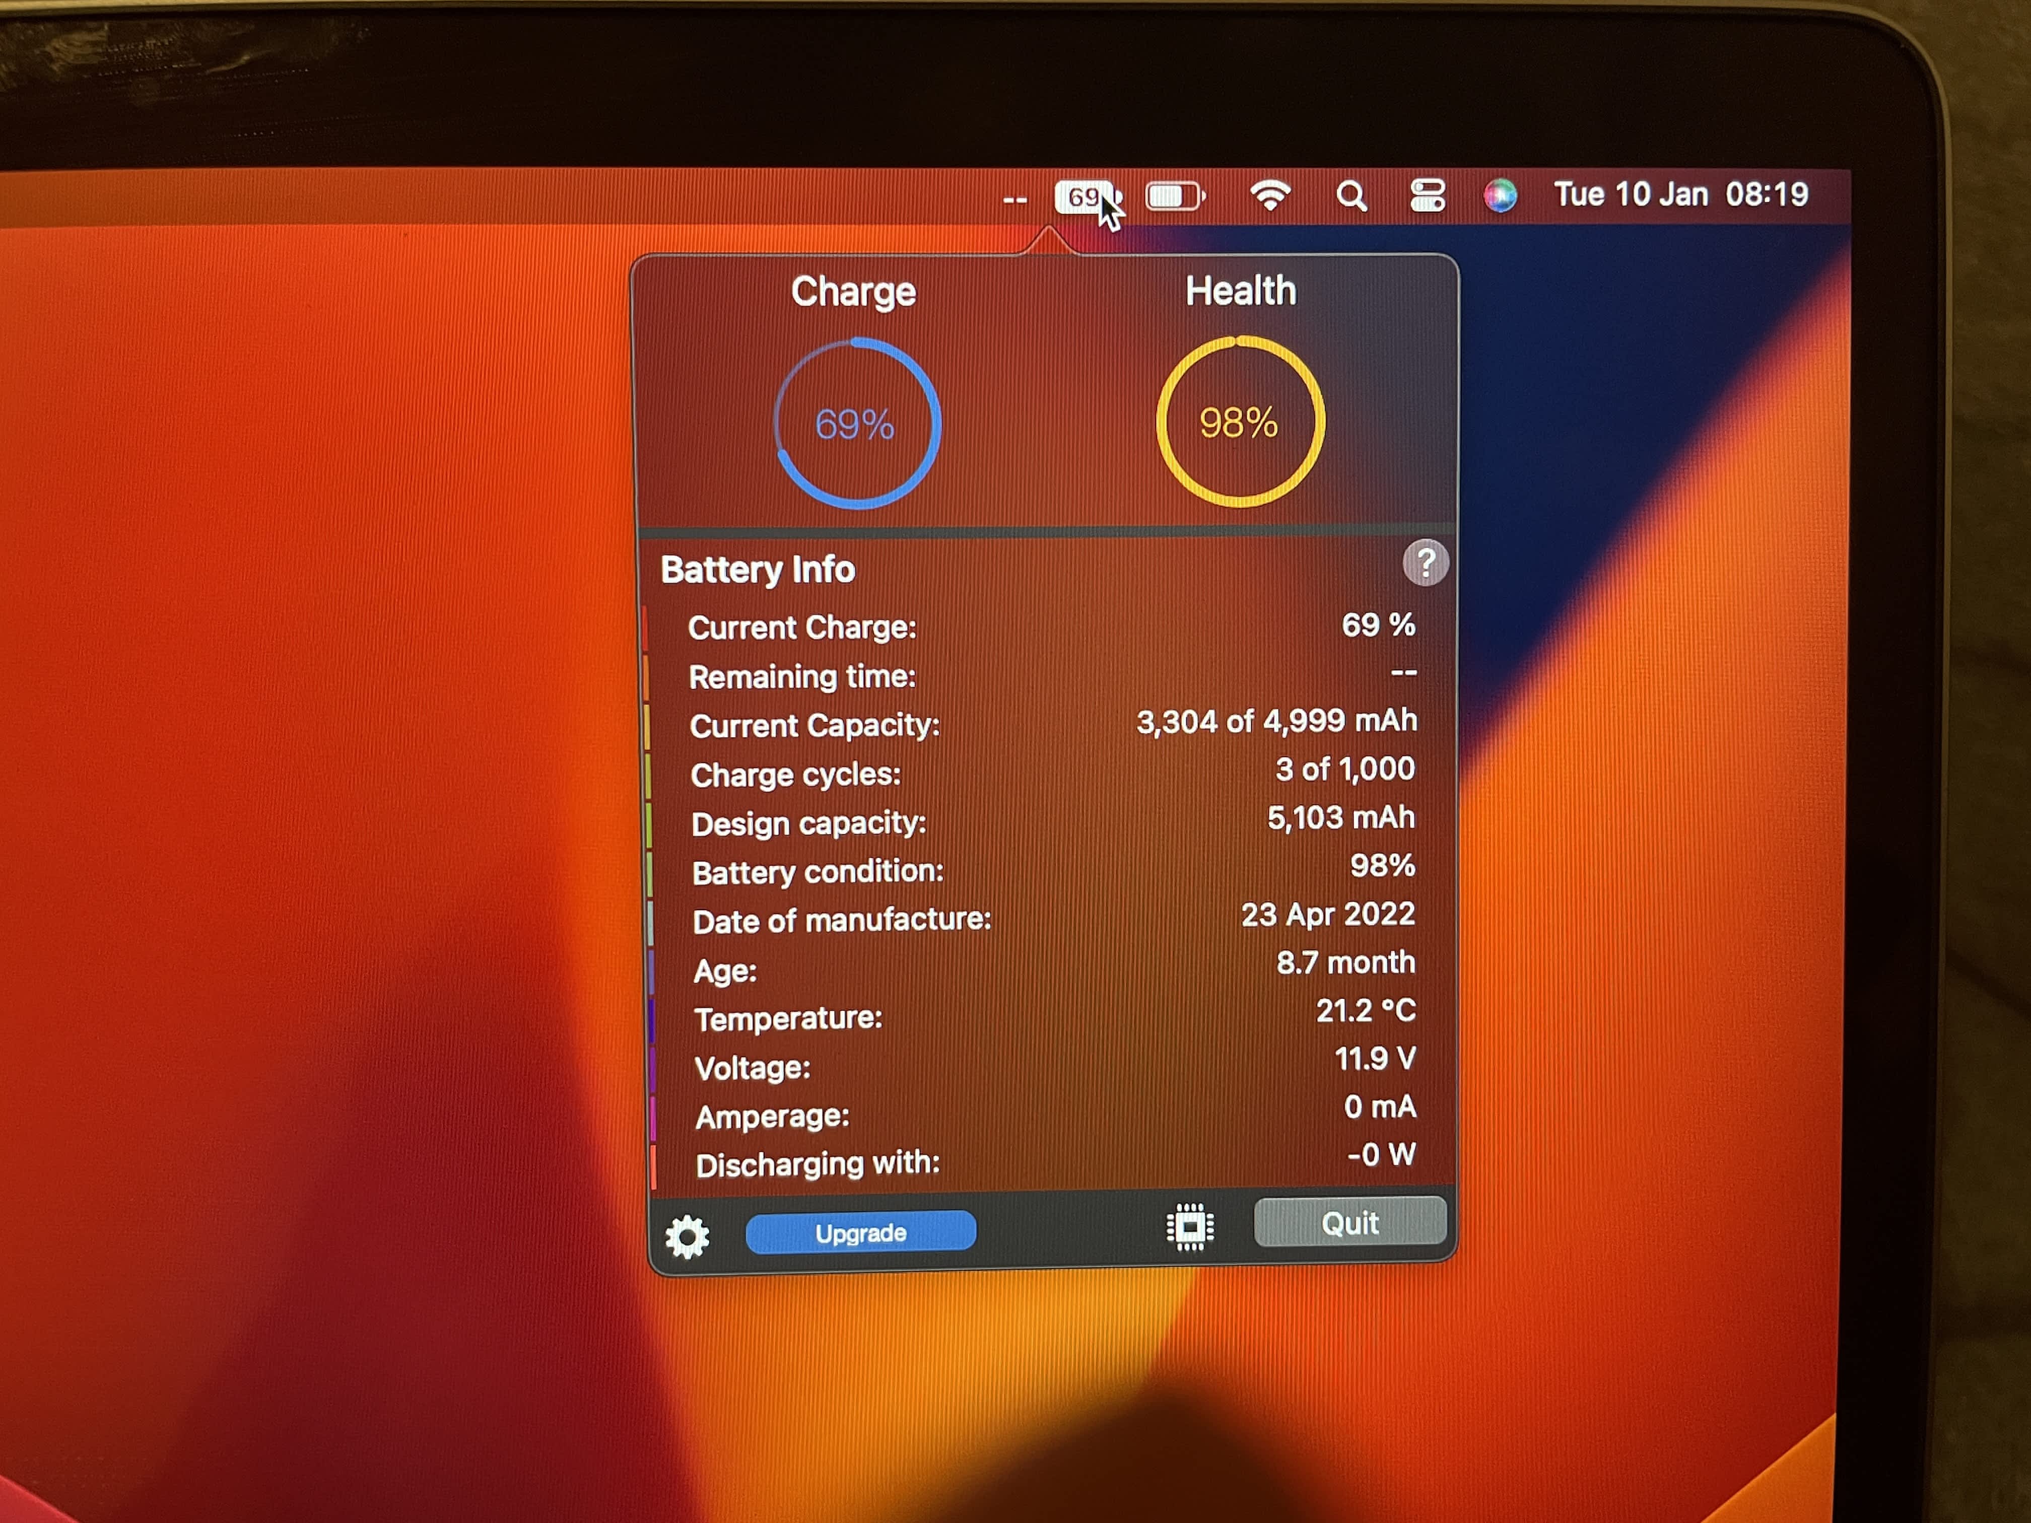Click the Battery Info heading
Viewport: 2031px width, 1523px height.
[758, 569]
